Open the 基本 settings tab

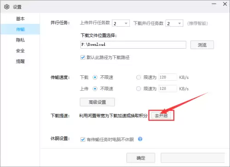20,19
